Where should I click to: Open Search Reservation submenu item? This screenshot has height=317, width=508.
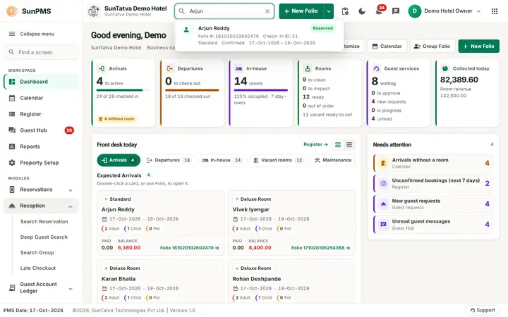pyautogui.click(x=44, y=222)
